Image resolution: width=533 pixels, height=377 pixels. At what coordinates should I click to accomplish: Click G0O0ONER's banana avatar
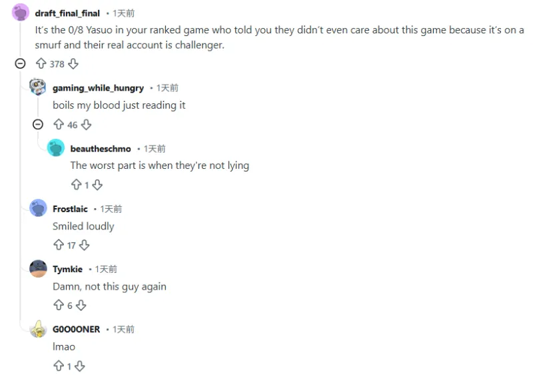pos(39,329)
